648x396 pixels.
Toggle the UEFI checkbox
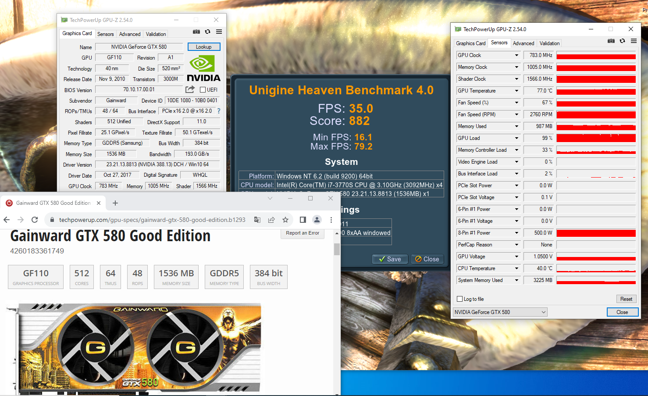tap(203, 90)
